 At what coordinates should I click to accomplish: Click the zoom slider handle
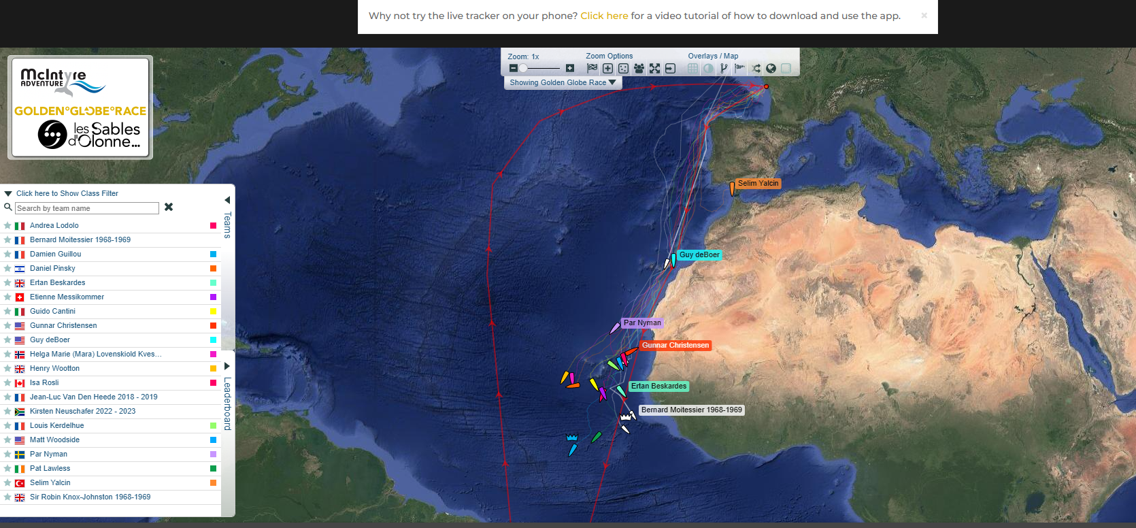tap(523, 68)
